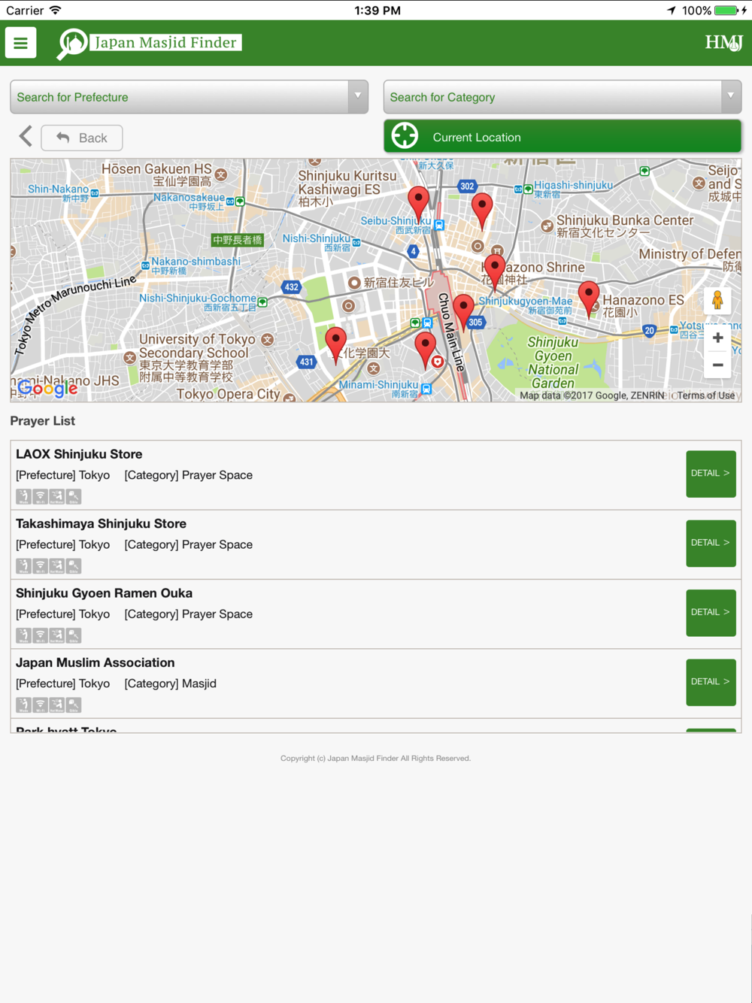Viewport: 752px width, 1003px height.
Task: Open details for LAOX Shinjuku Store
Action: (711, 474)
